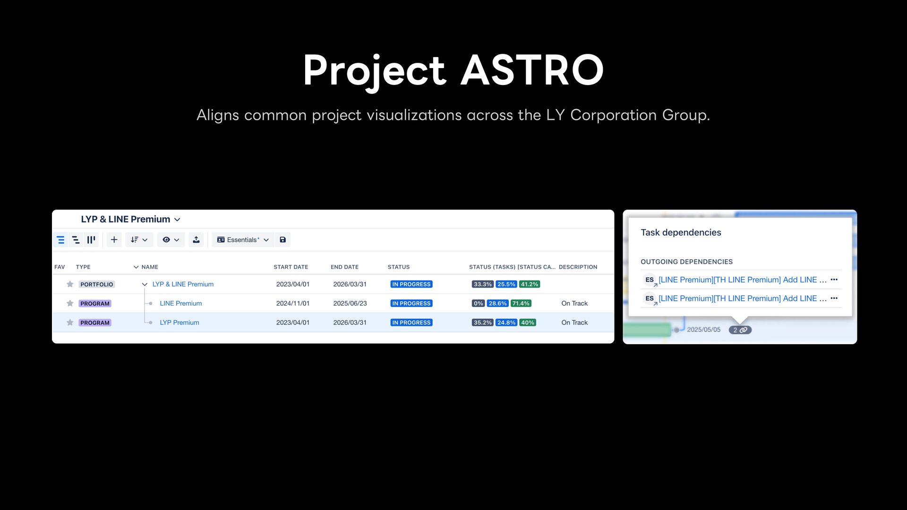Open second outgoing dependency link

pyautogui.click(x=743, y=298)
